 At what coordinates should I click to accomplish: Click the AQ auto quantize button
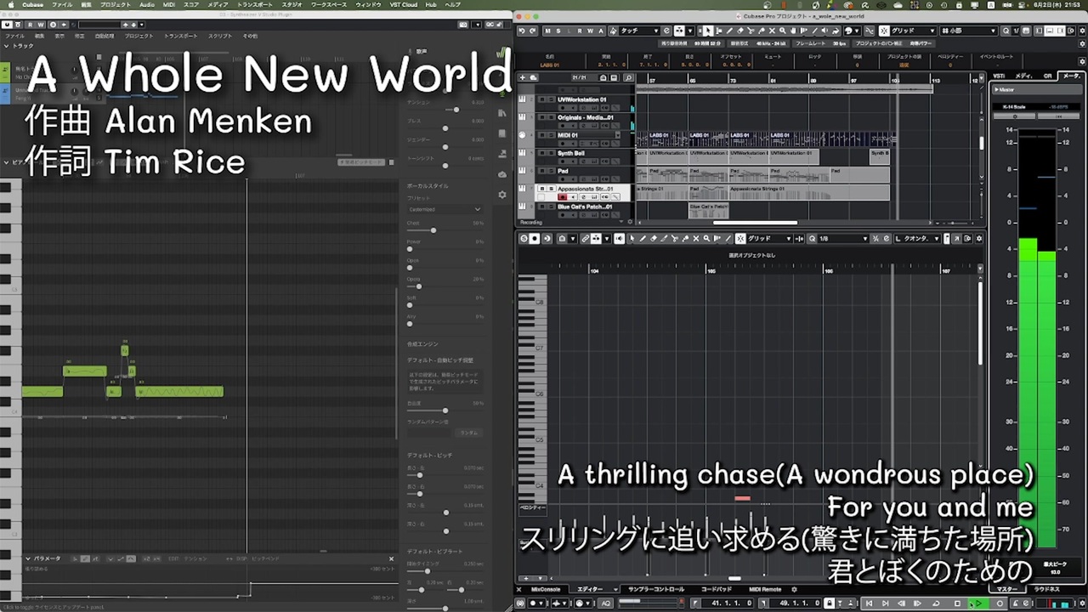point(606,603)
